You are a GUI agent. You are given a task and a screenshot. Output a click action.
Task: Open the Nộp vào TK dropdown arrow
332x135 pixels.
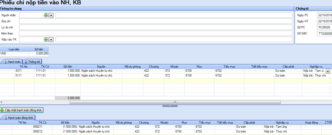(51, 40)
